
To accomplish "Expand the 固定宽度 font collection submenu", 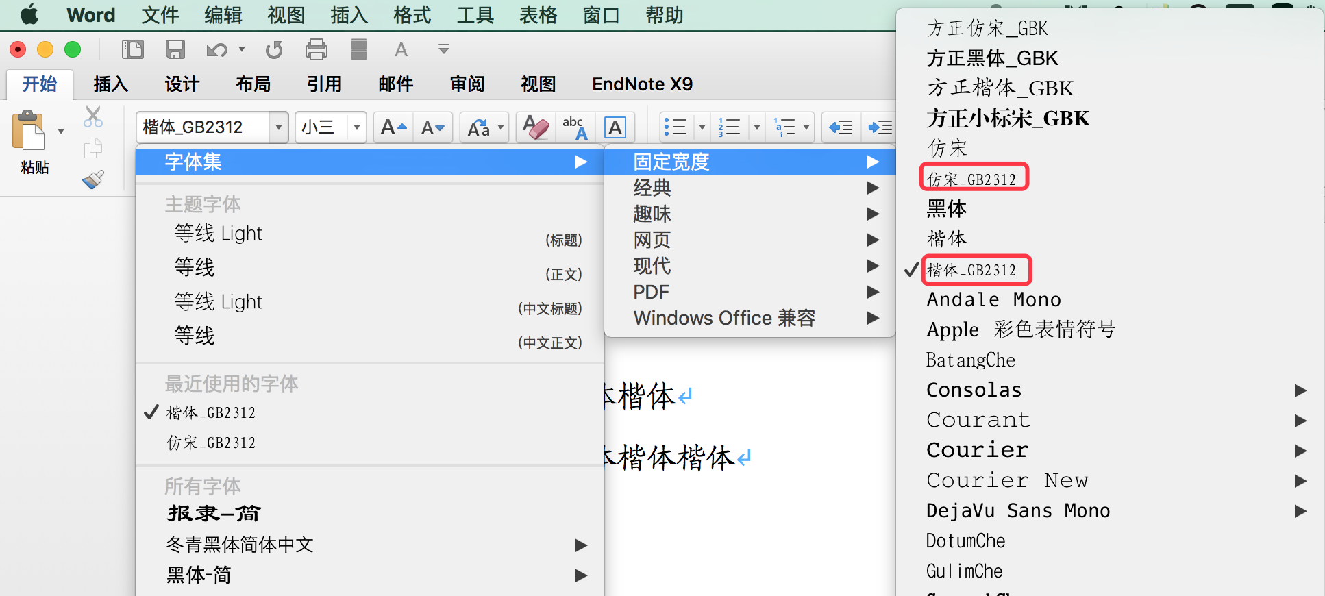I will [x=750, y=162].
